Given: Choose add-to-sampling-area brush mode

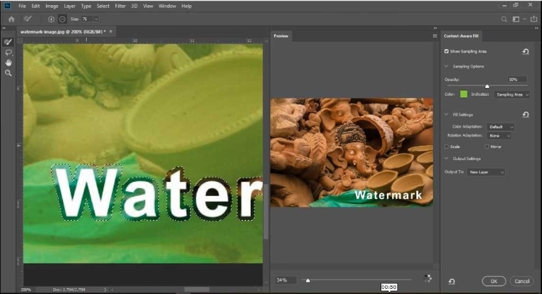Looking at the screenshot, I should pos(51,19).
